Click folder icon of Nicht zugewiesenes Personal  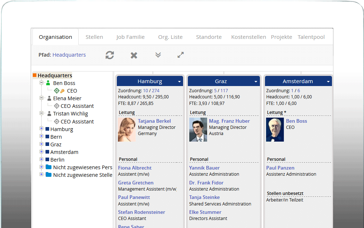coord(48,167)
